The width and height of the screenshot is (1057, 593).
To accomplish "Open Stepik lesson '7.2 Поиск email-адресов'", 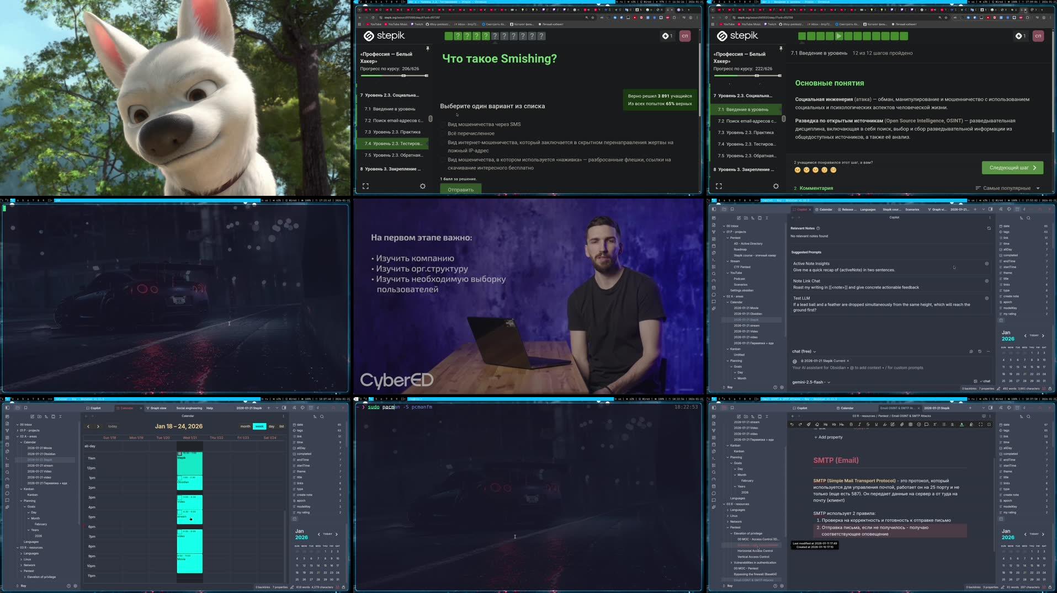I will pyautogui.click(x=394, y=120).
